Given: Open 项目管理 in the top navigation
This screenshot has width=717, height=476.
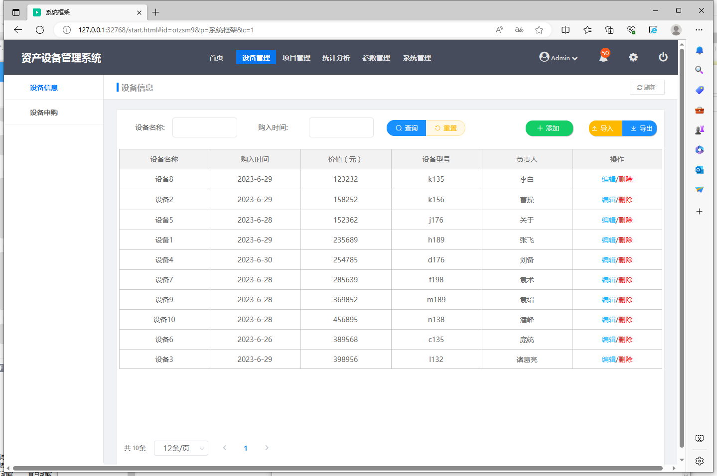Looking at the screenshot, I should (x=296, y=58).
